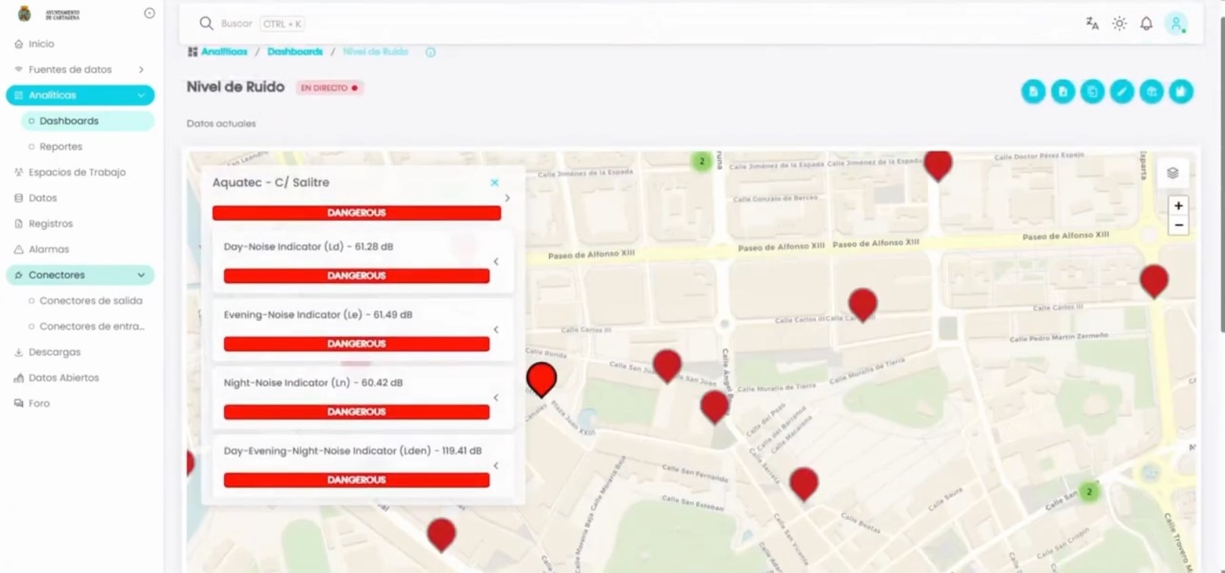Image resolution: width=1225 pixels, height=573 pixels.
Task: Collapse the Conectores menu section
Action: point(141,275)
